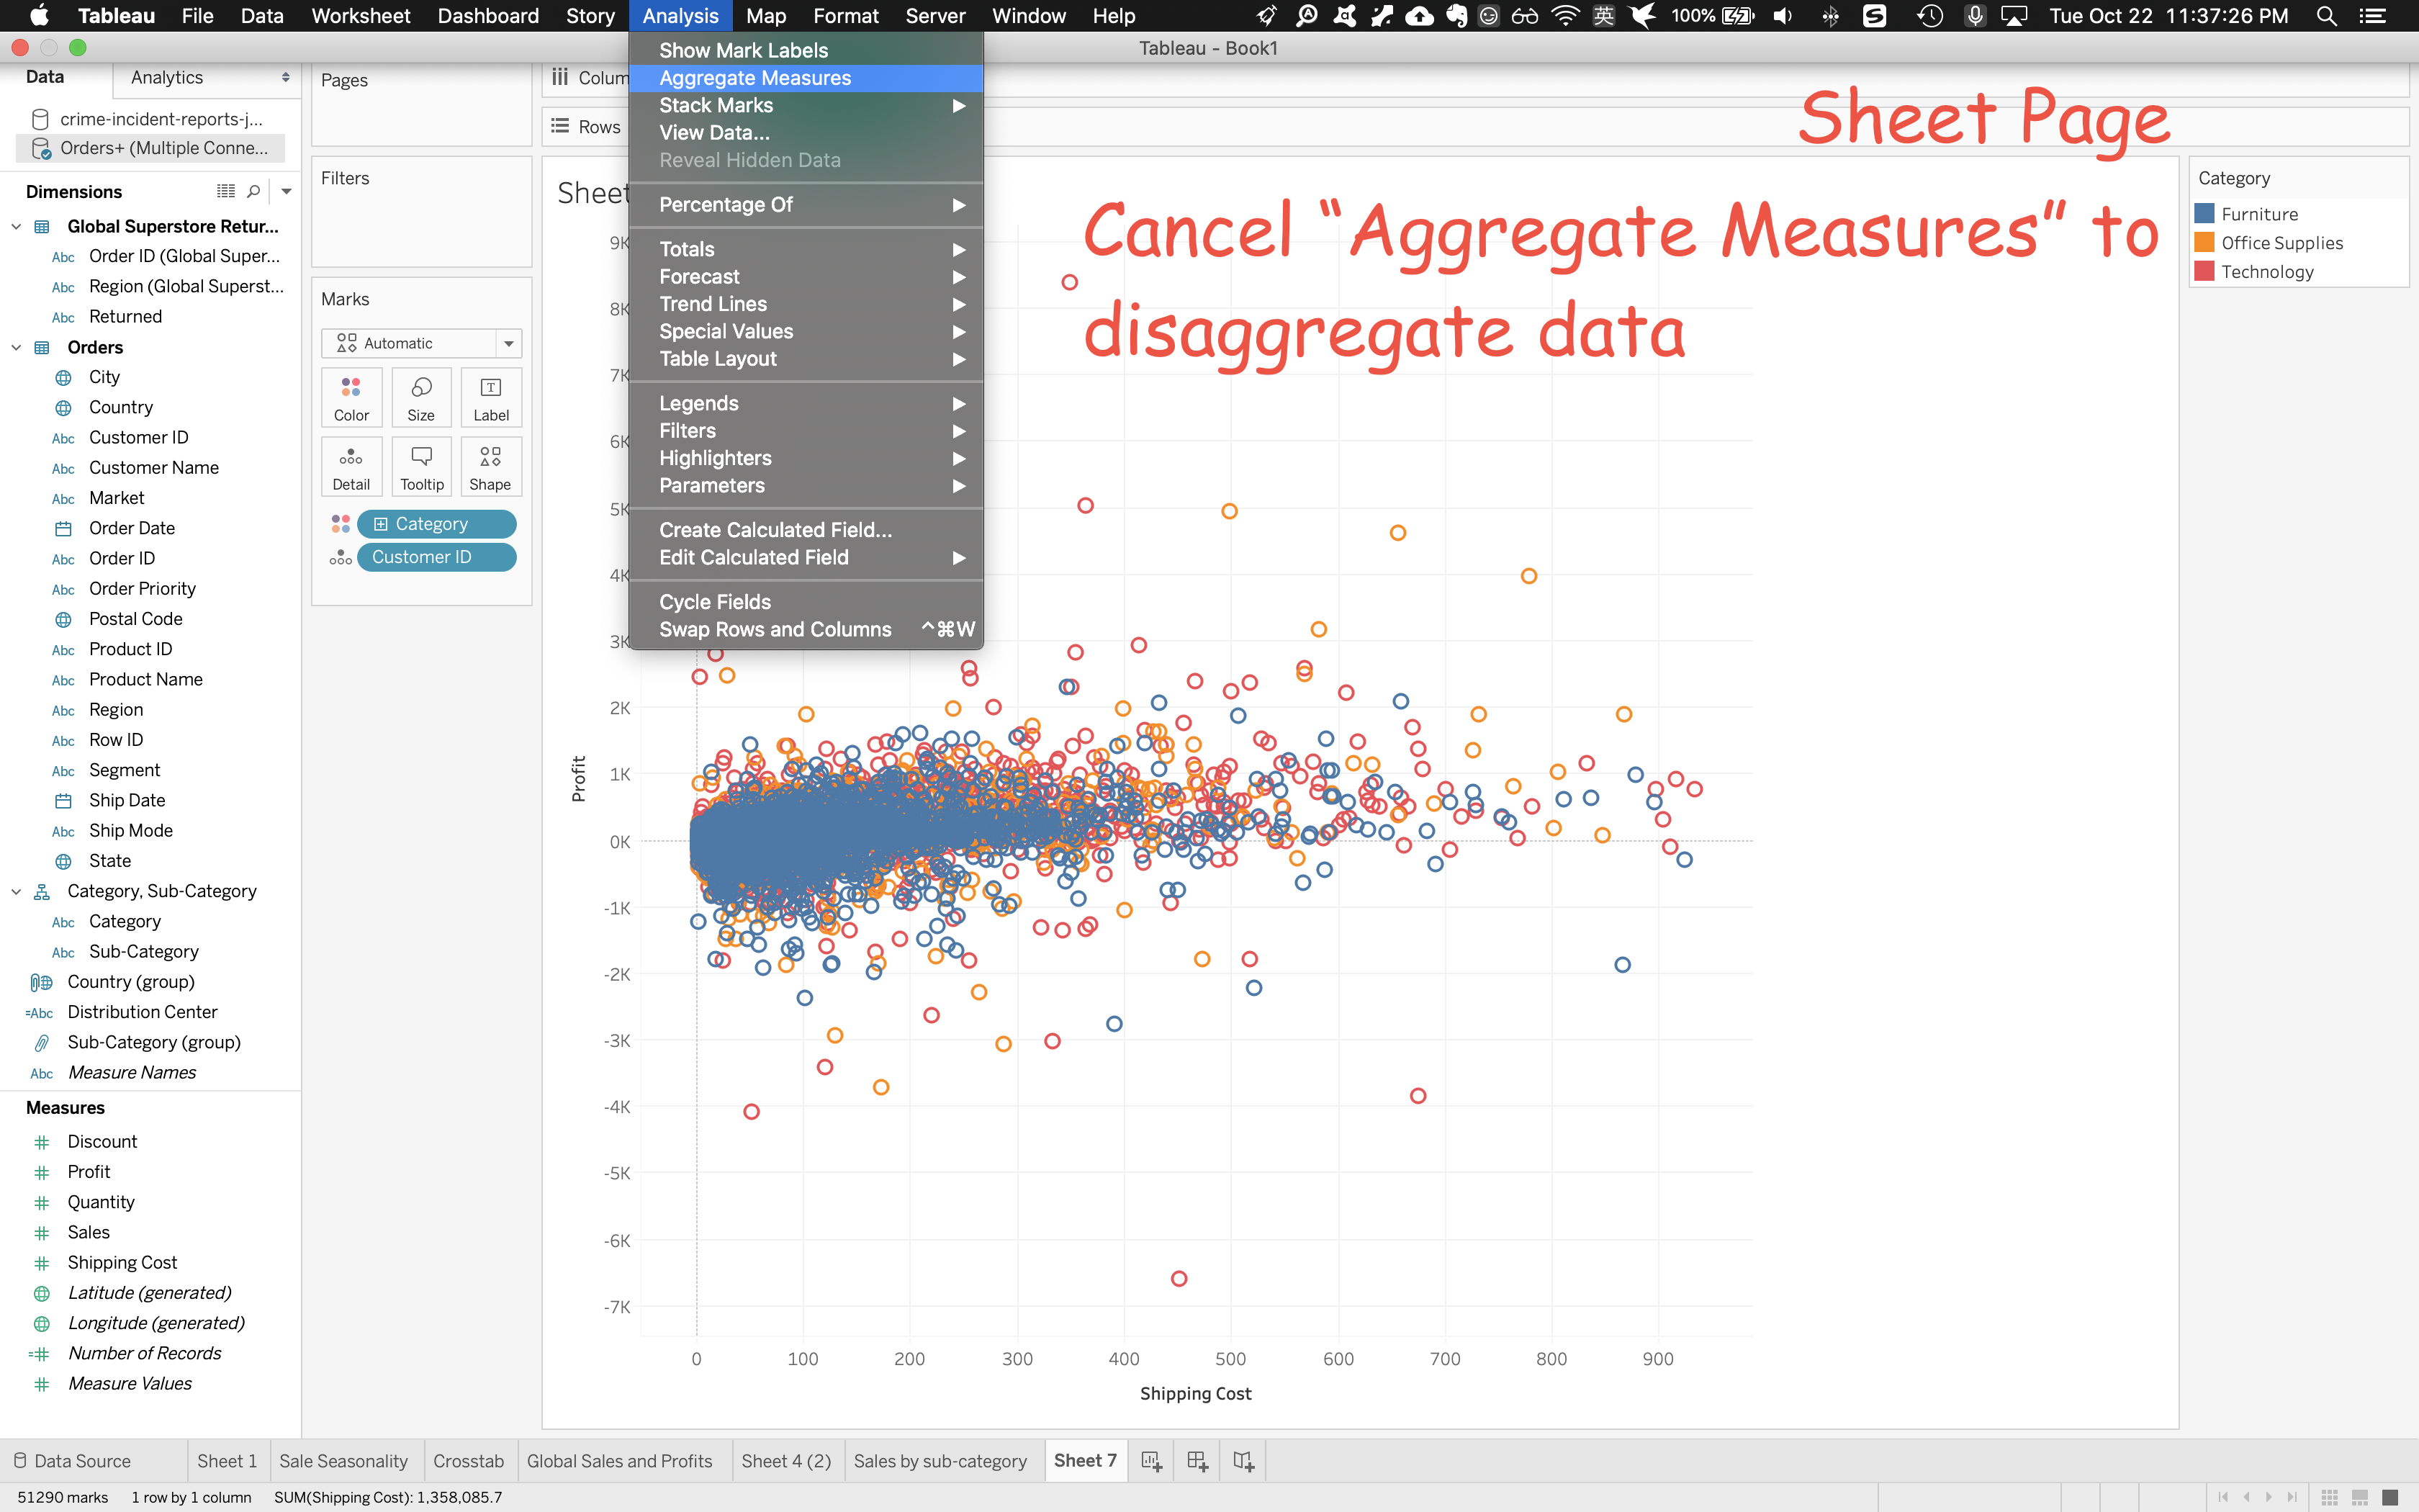Open the Label marks card

(491, 398)
